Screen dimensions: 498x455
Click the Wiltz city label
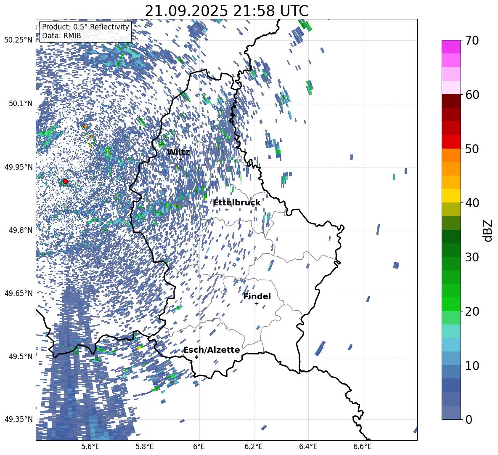(x=178, y=152)
